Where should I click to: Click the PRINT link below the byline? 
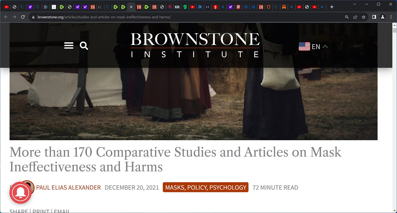[x=41, y=211]
